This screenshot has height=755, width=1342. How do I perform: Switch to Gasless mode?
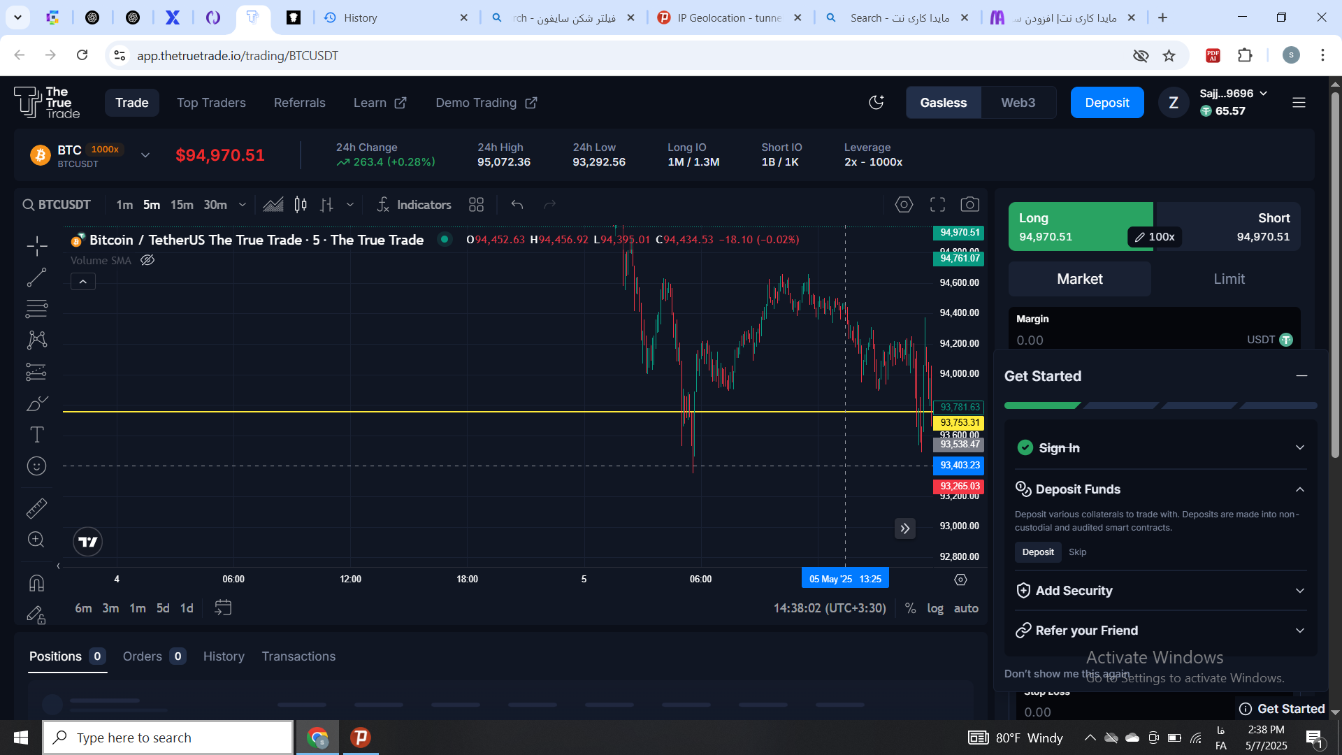(943, 103)
